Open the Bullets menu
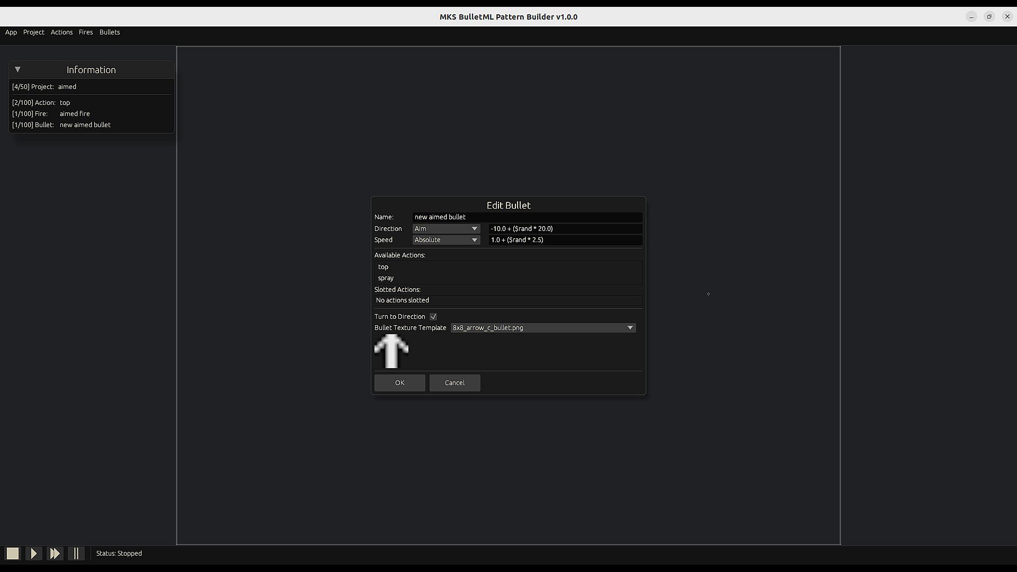1017x572 pixels. [x=110, y=32]
